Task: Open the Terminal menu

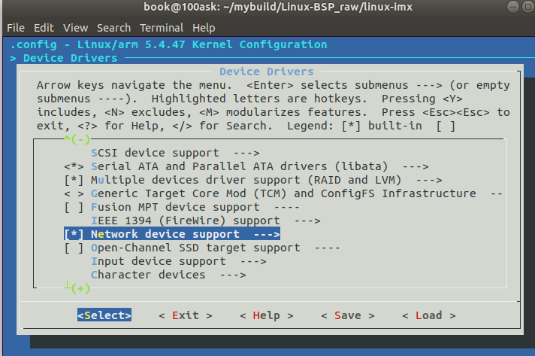Action: [162, 28]
